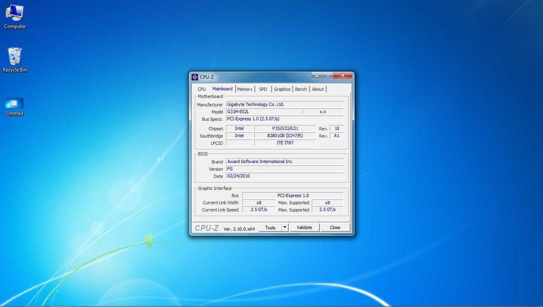Click Max. Supported link width x8

click(x=327, y=203)
